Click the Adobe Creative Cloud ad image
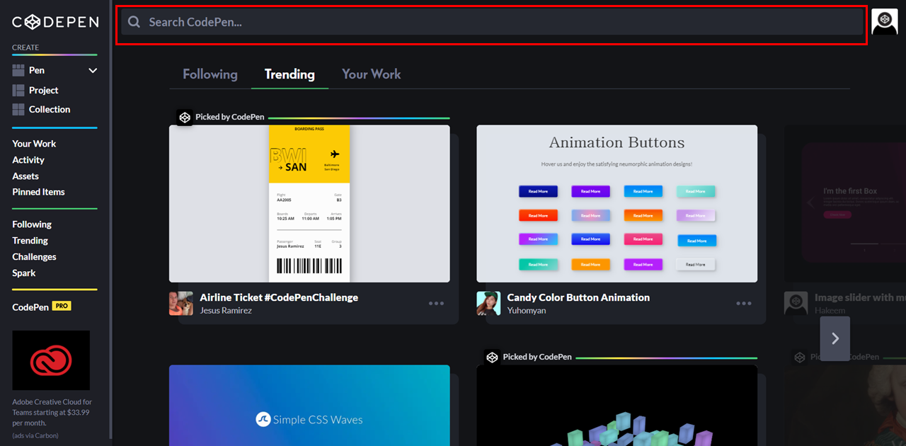The height and width of the screenshot is (446, 906). point(51,360)
